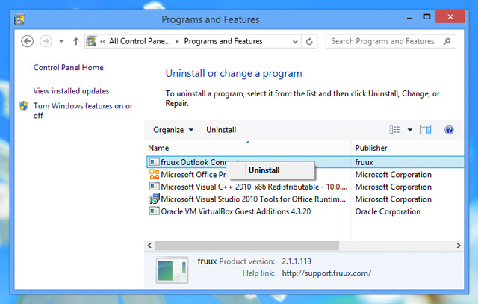Open the recent locations dropdown arrow
Screen dimensions: 478x304
click(61, 41)
